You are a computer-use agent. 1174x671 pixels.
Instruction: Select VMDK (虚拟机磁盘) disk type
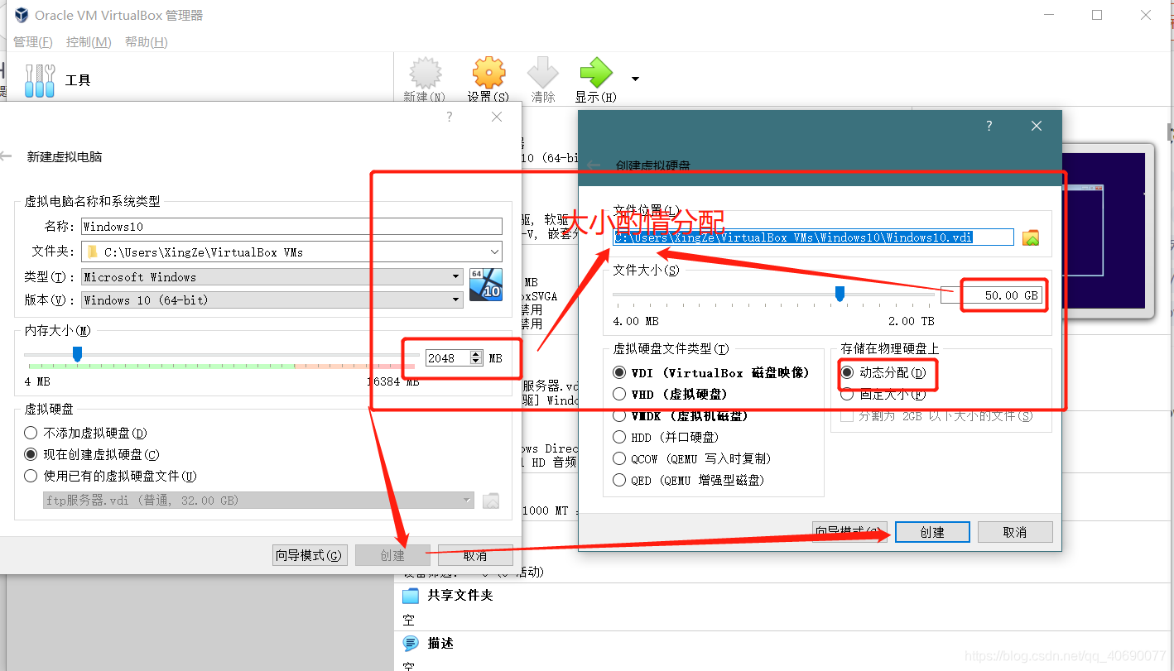coord(619,415)
